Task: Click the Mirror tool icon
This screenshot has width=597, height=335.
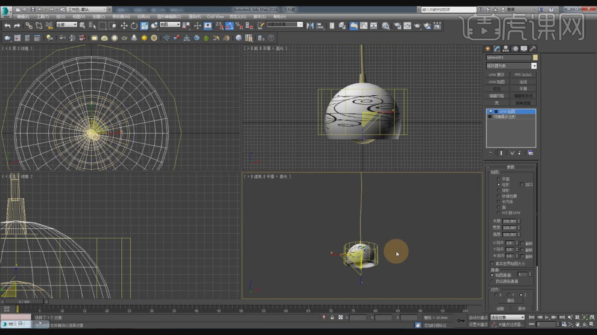Action: pos(310,25)
